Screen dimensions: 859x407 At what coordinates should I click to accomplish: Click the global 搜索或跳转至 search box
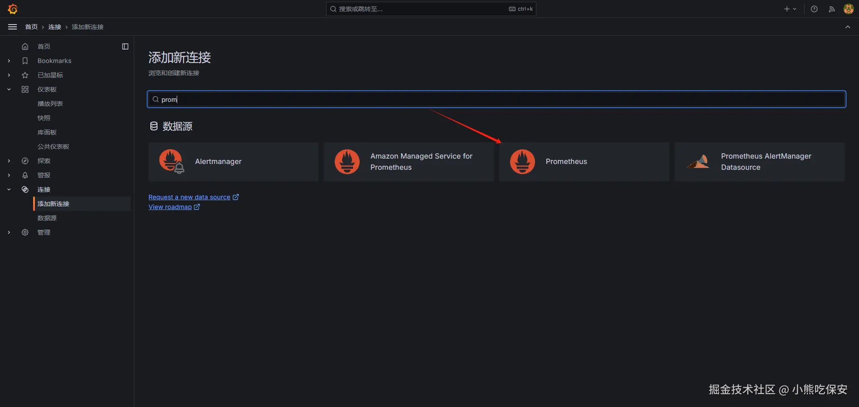click(x=431, y=9)
